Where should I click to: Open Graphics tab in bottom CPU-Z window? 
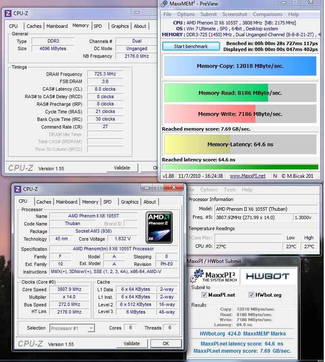129,202
